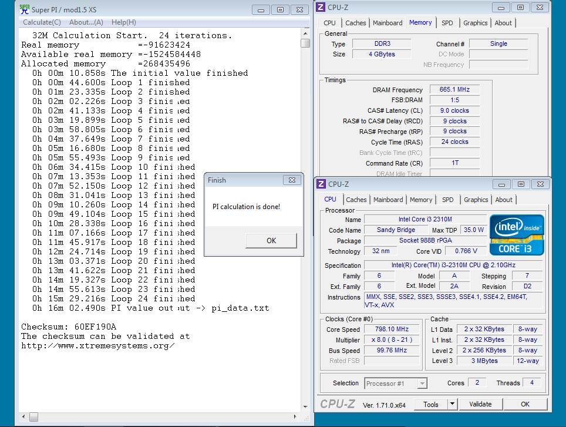
Task: Select Memory tab in upper CPU-Z window
Action: pos(420,22)
